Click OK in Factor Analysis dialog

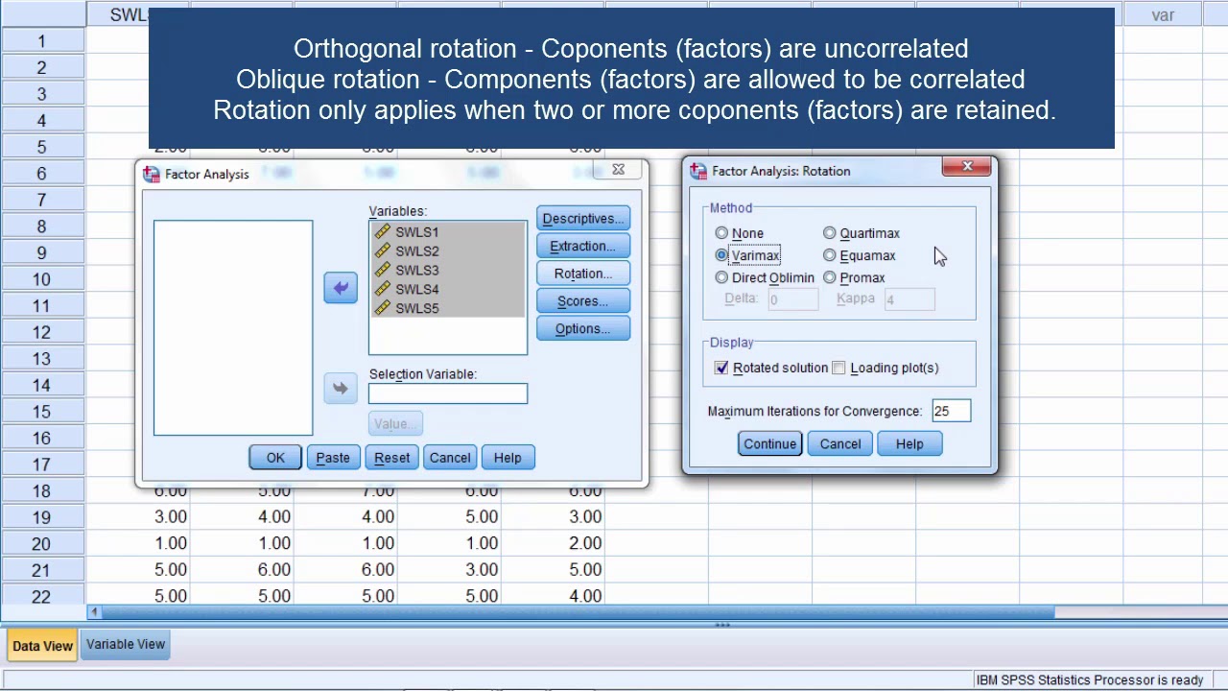coord(275,458)
